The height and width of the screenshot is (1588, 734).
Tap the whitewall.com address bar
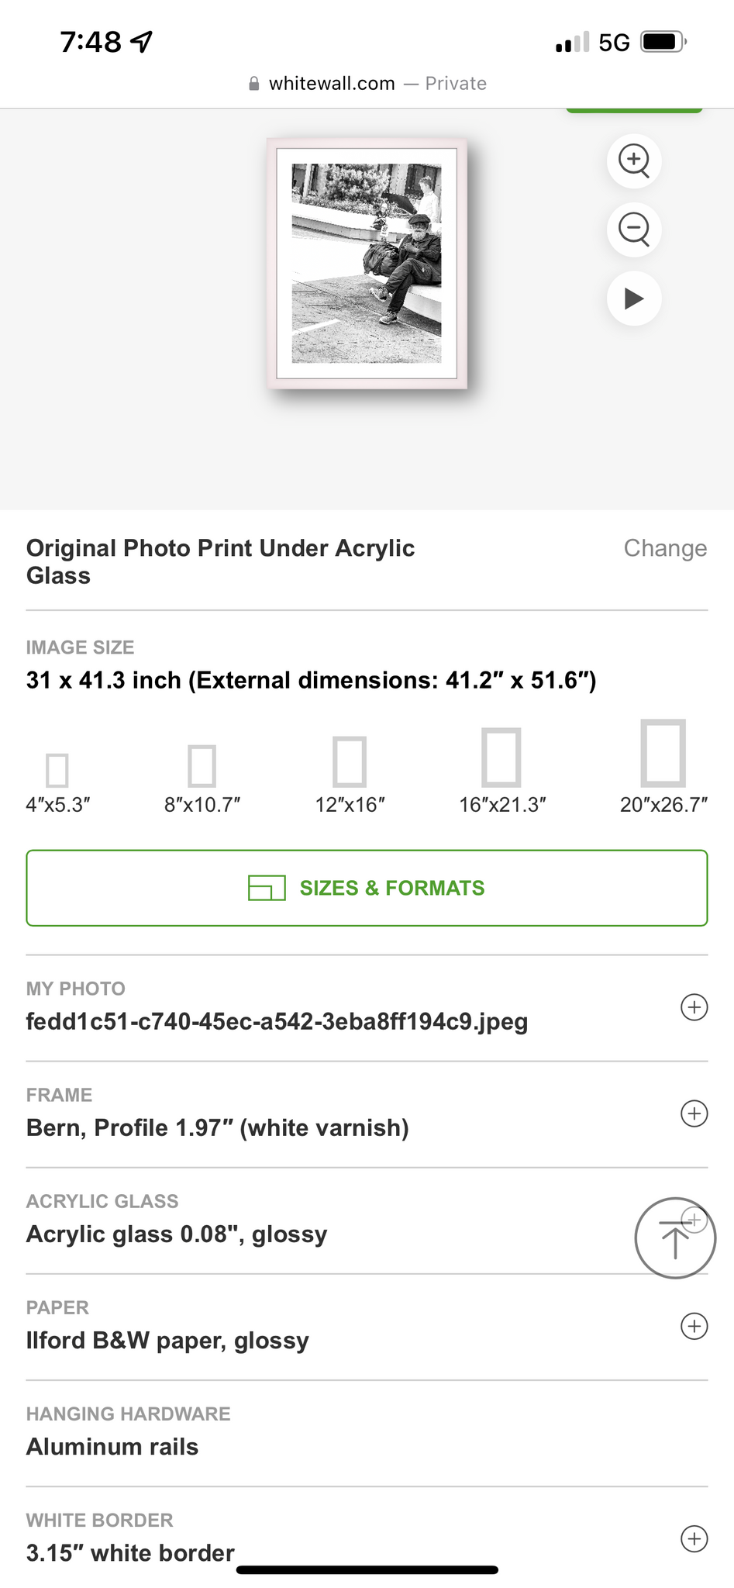(x=367, y=84)
